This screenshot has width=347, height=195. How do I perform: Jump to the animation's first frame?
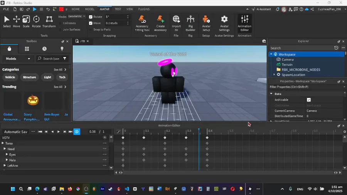(40, 132)
